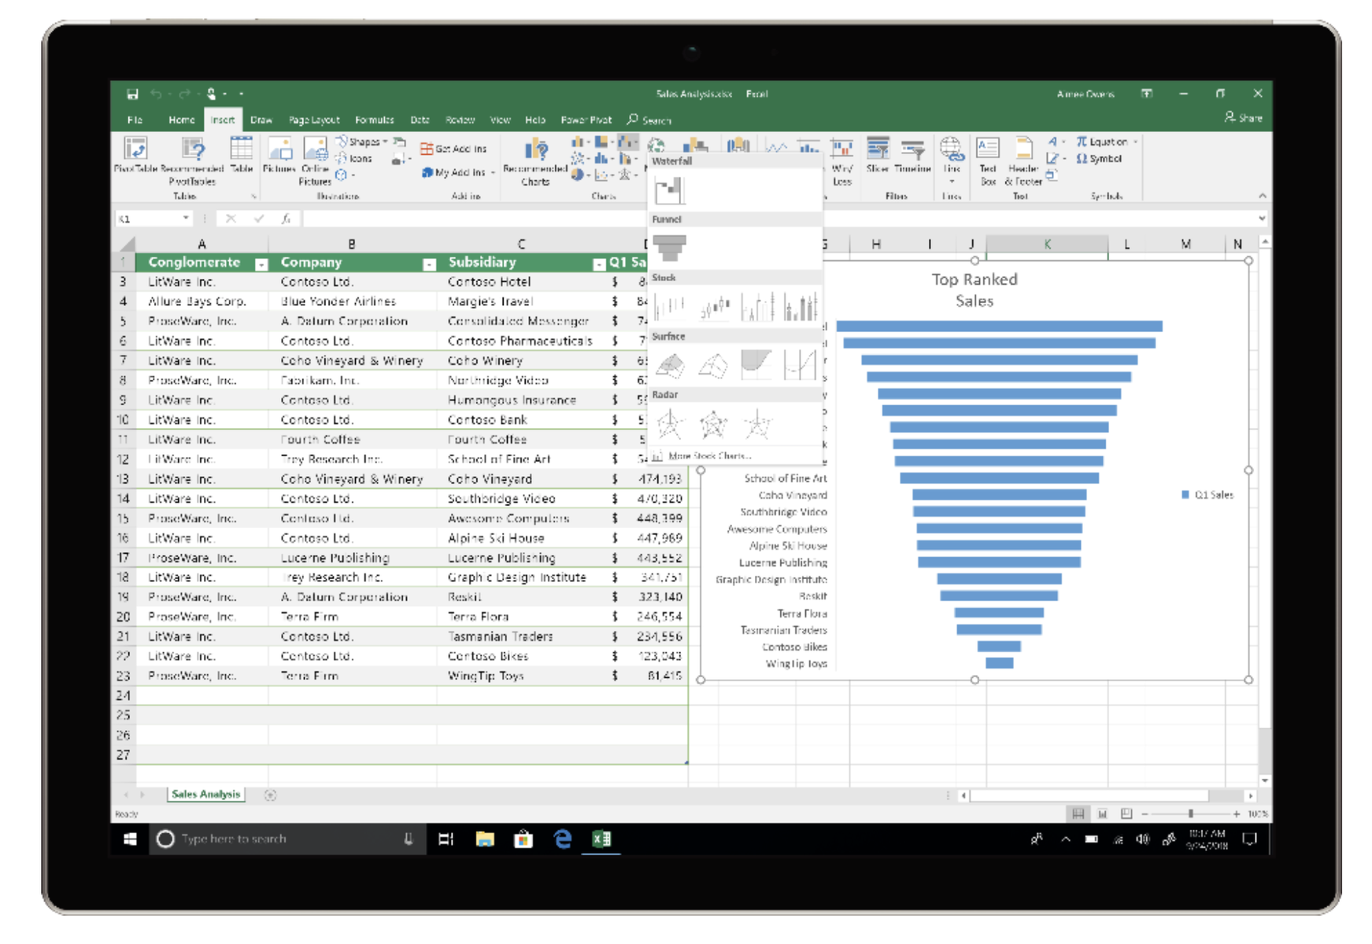1372x944 pixels.
Task: Adjust the zoom slider
Action: coord(1191,813)
